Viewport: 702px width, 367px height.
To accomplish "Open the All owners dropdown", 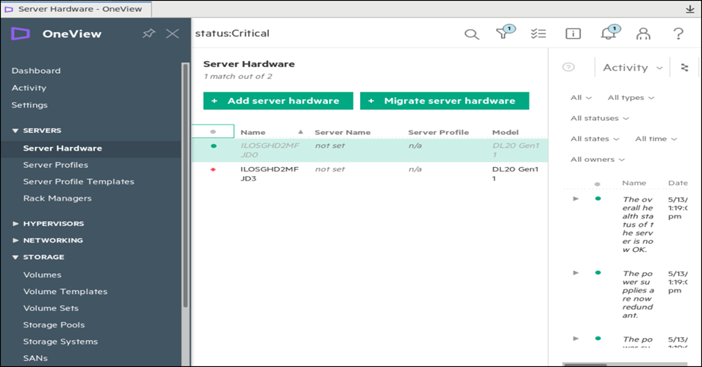I will 597,160.
